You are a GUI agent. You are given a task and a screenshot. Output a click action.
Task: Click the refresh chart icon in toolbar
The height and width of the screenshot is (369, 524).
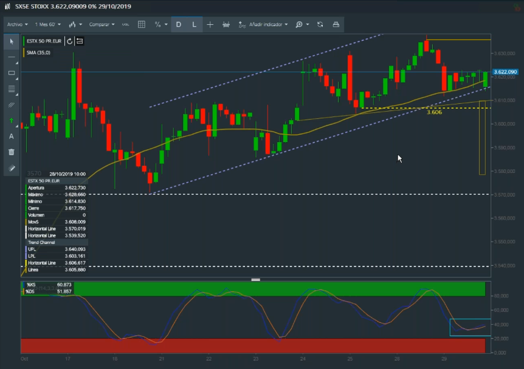[x=320, y=25]
